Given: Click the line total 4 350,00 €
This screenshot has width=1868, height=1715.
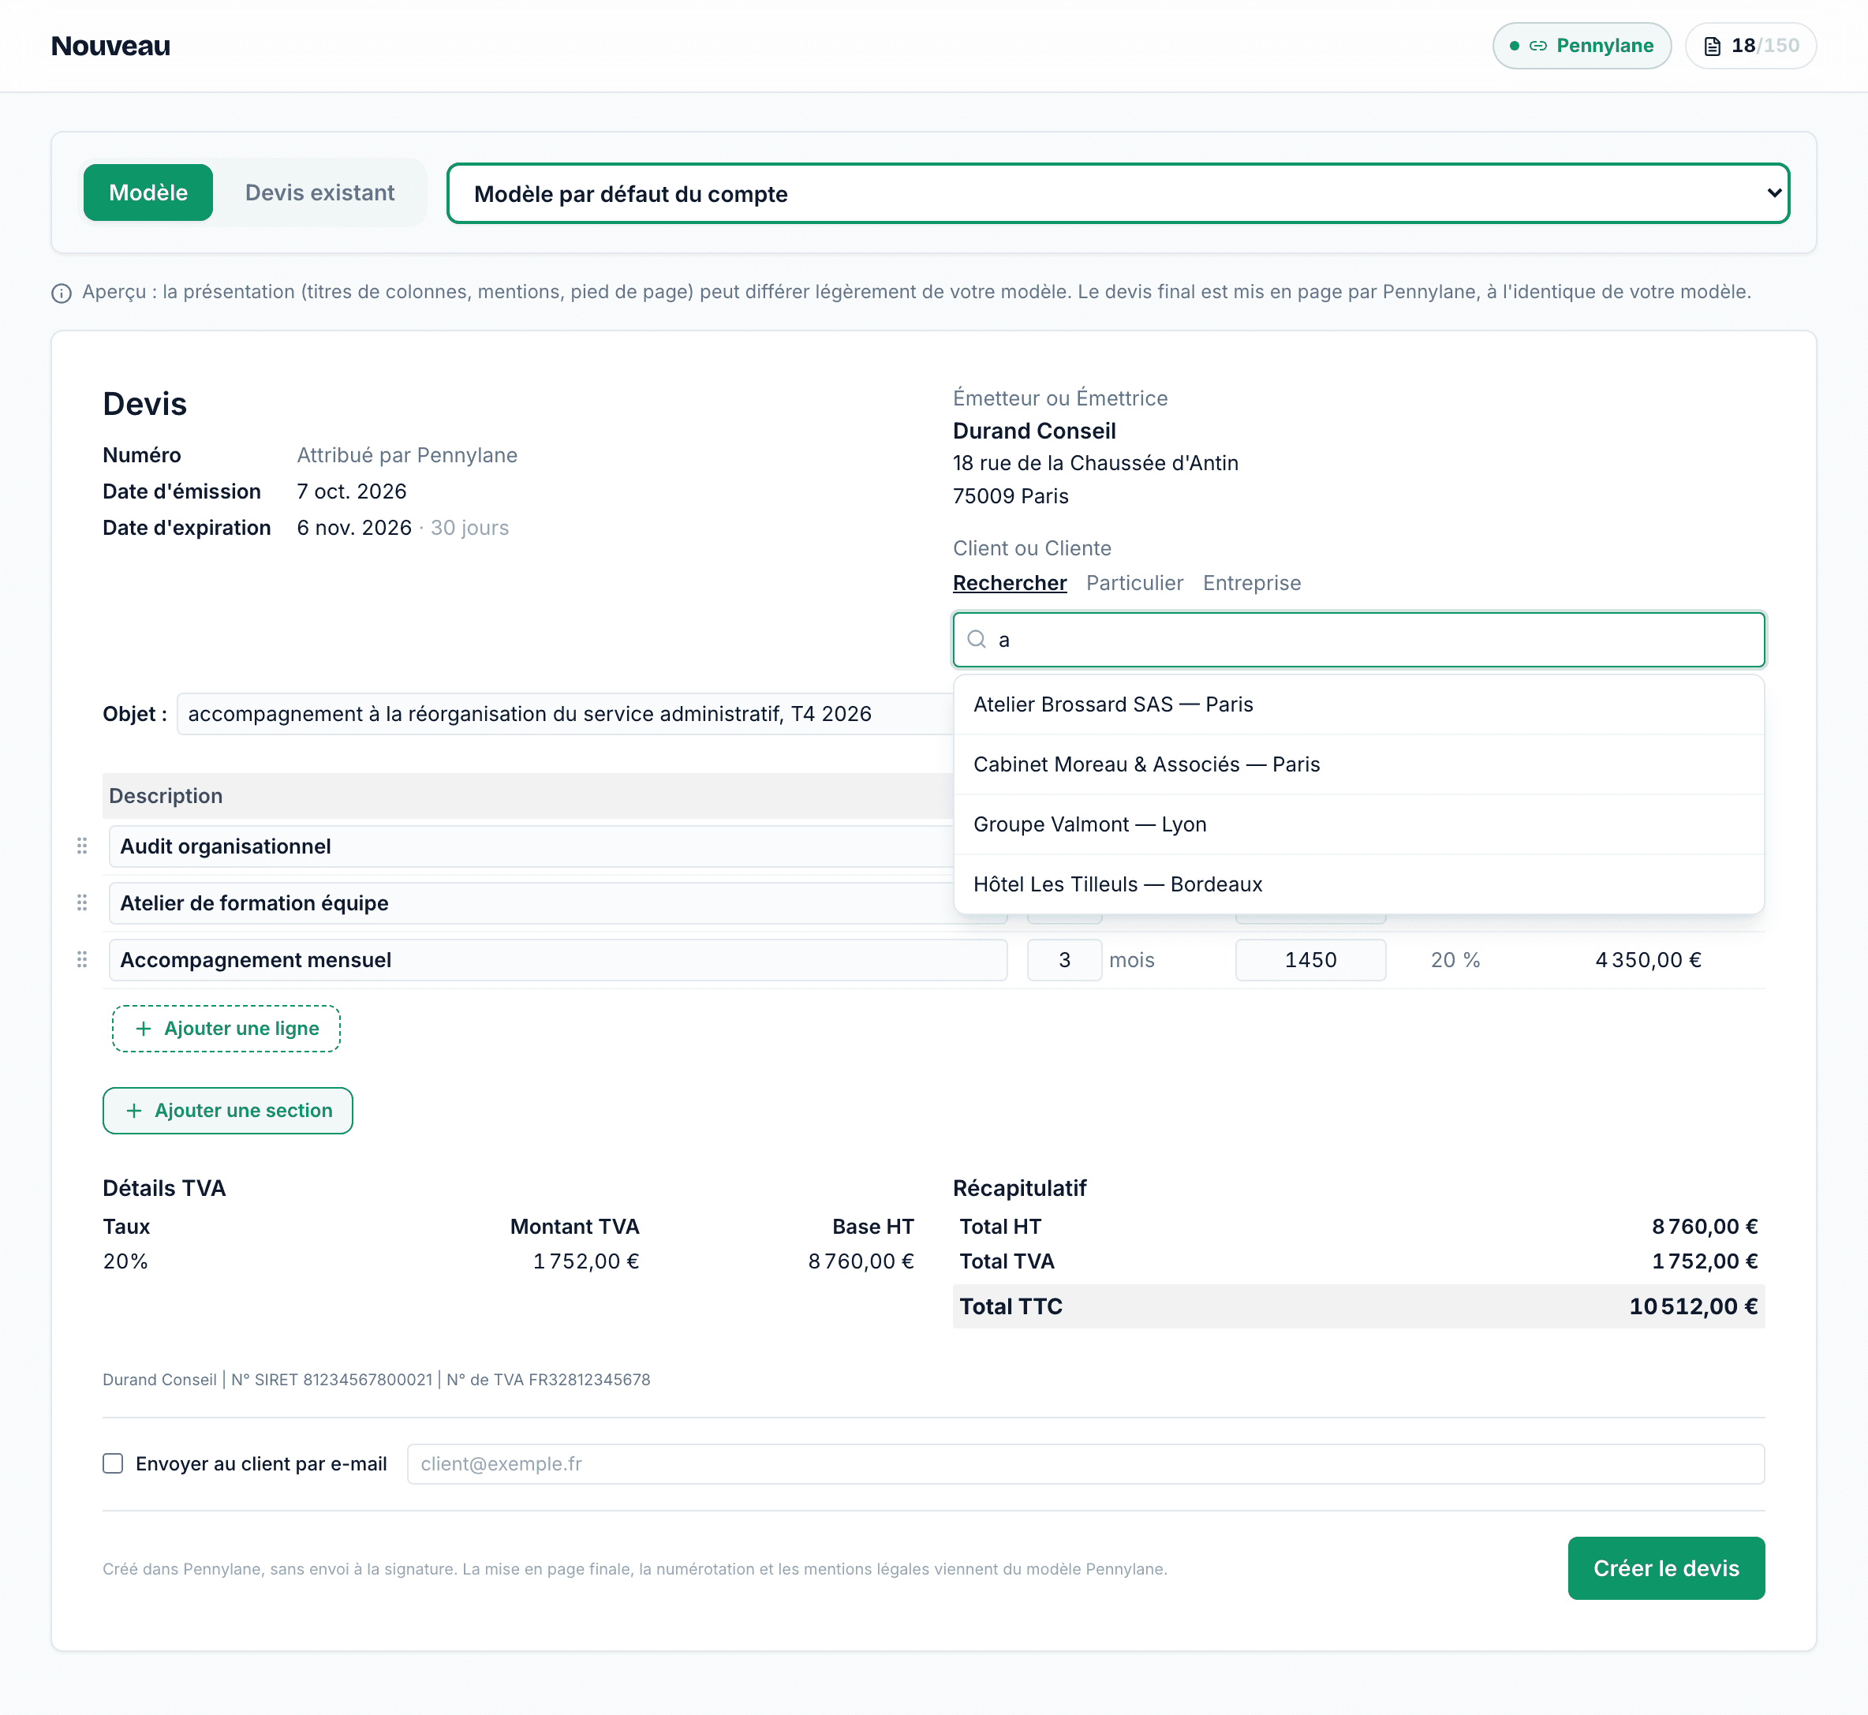Looking at the screenshot, I should (x=1648, y=959).
